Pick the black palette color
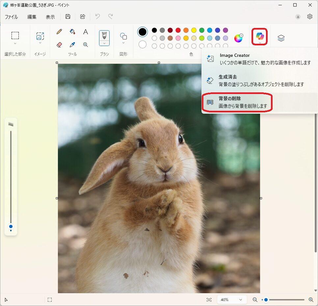 (154, 30)
